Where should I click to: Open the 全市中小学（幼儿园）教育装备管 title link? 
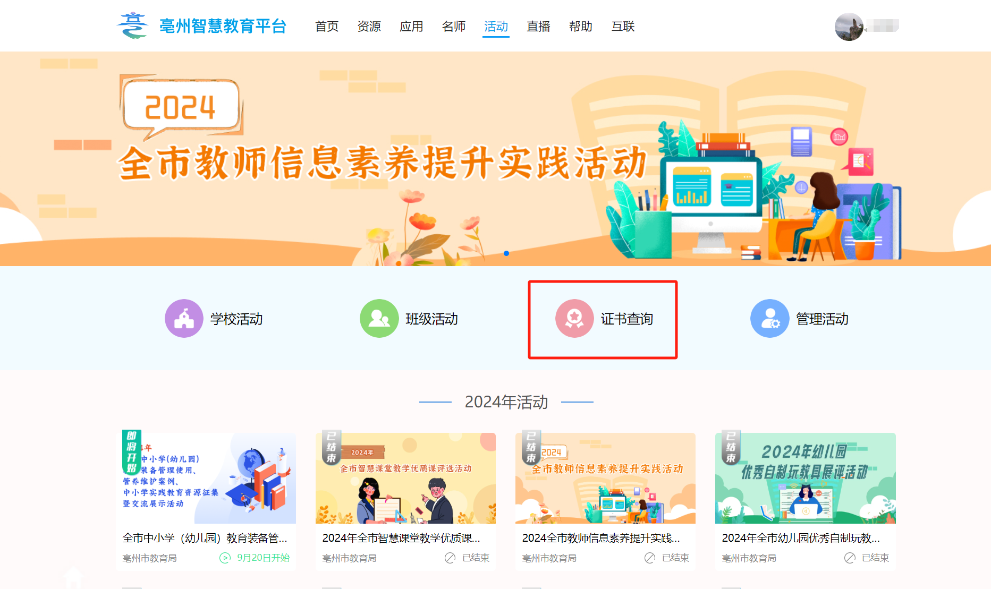(205, 538)
